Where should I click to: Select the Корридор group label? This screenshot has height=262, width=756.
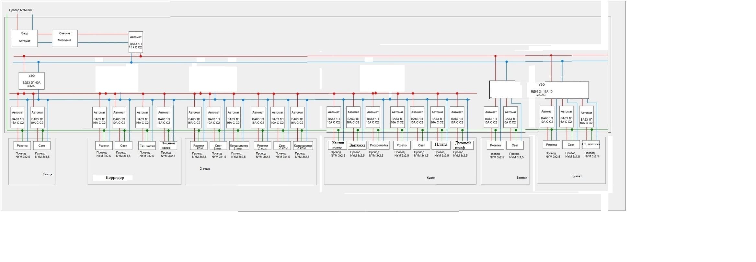click(x=115, y=178)
